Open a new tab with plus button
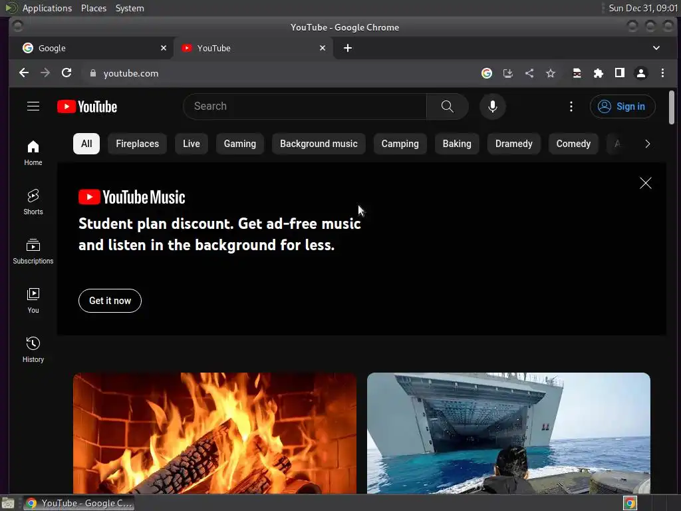 [347, 48]
